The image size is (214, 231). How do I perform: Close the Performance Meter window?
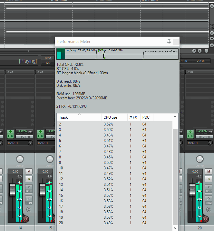(x=176, y=42)
